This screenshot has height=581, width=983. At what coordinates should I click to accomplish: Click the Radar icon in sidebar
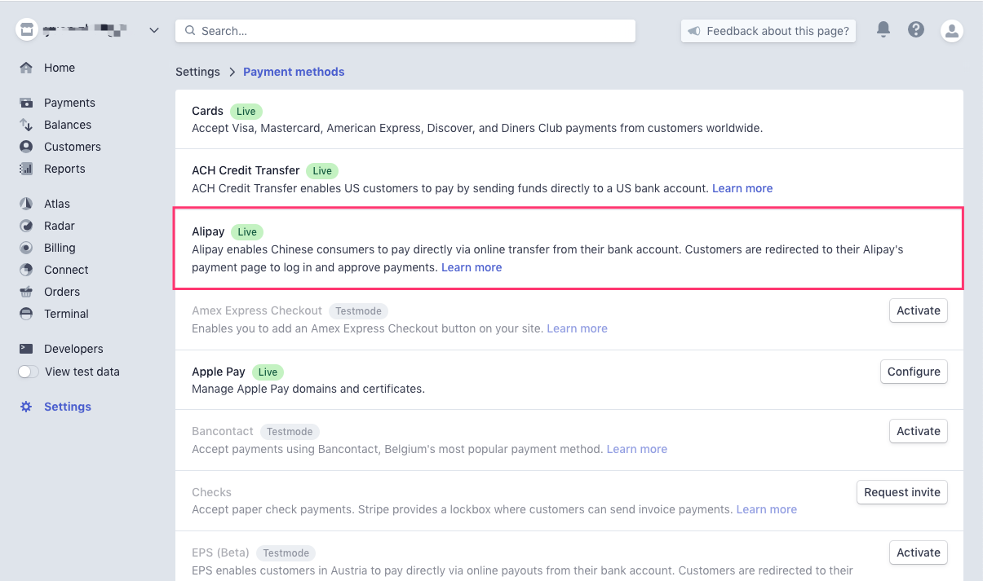click(x=27, y=226)
